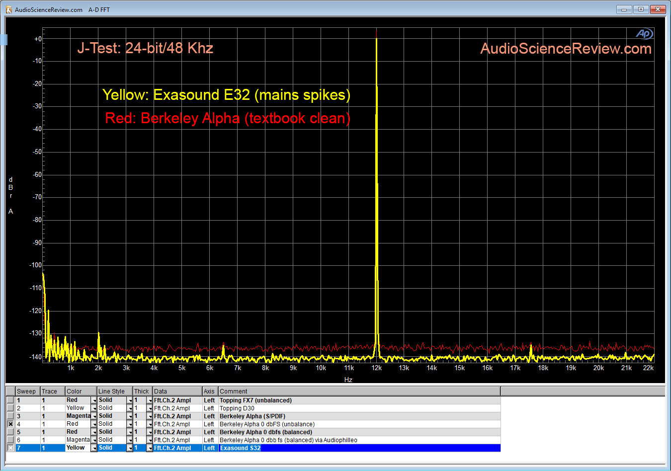The width and height of the screenshot is (671, 471).
Task: Click the 12k label on the frequency axis
Action: (x=377, y=368)
